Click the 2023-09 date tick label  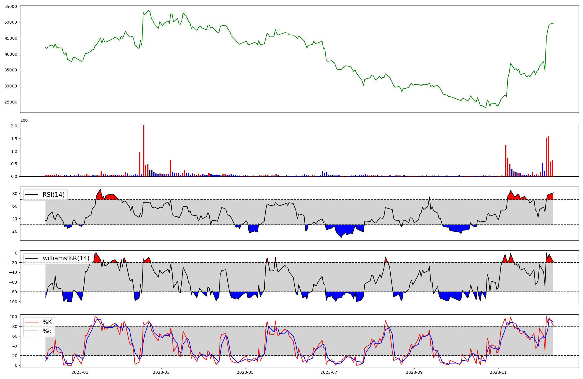414,372
